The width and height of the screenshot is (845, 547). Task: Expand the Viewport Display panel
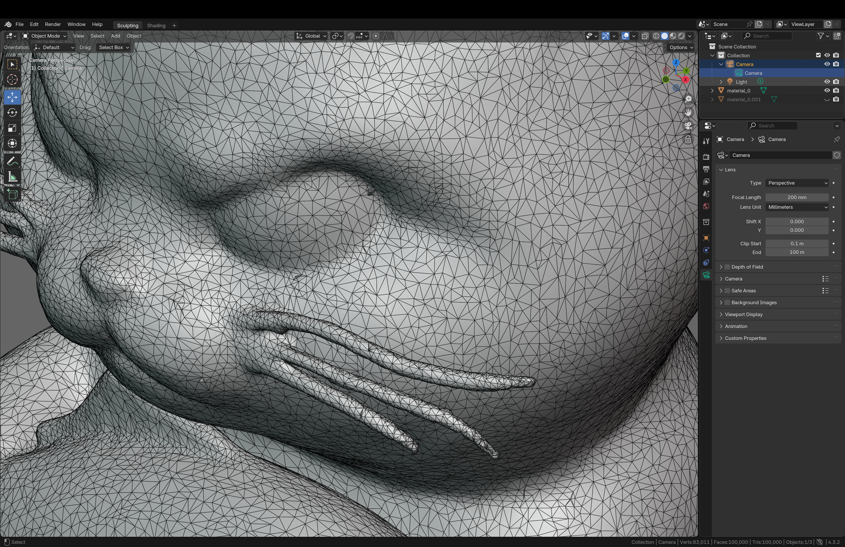click(744, 314)
